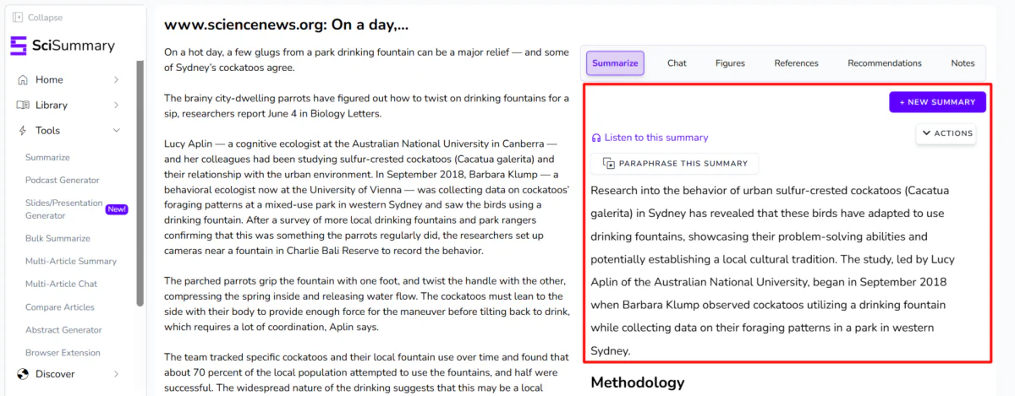Viewport: 1015px width, 396px height.
Task: Open Multi-Article Summary in sidebar
Action: [x=71, y=262]
